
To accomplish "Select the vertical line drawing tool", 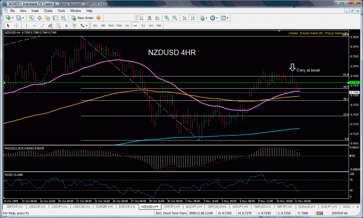I will [x=26, y=26].
